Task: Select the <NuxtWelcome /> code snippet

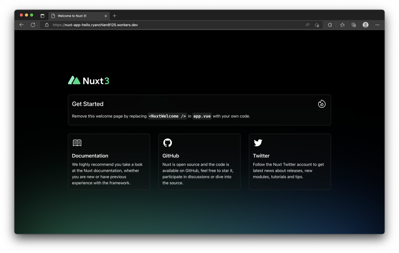Action: click(x=167, y=116)
